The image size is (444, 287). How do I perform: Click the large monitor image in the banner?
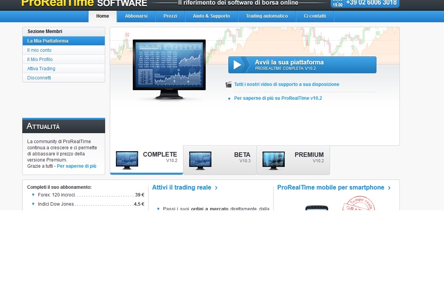point(169,69)
